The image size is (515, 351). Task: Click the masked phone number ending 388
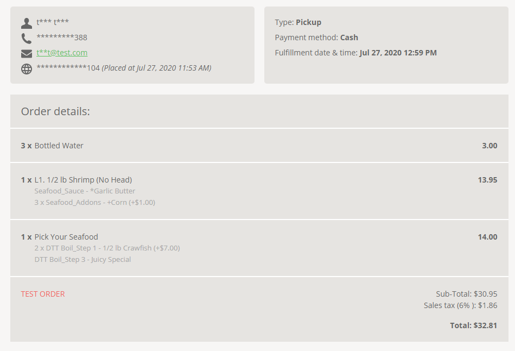pos(62,37)
